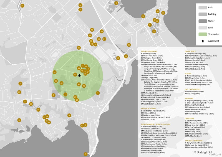Select map marker number 1
Screen dimensions: 222x157
97,93
